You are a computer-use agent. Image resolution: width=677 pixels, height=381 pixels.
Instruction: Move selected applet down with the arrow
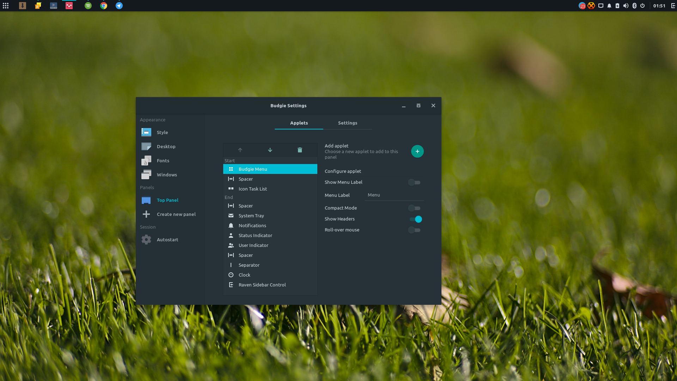tap(270, 150)
